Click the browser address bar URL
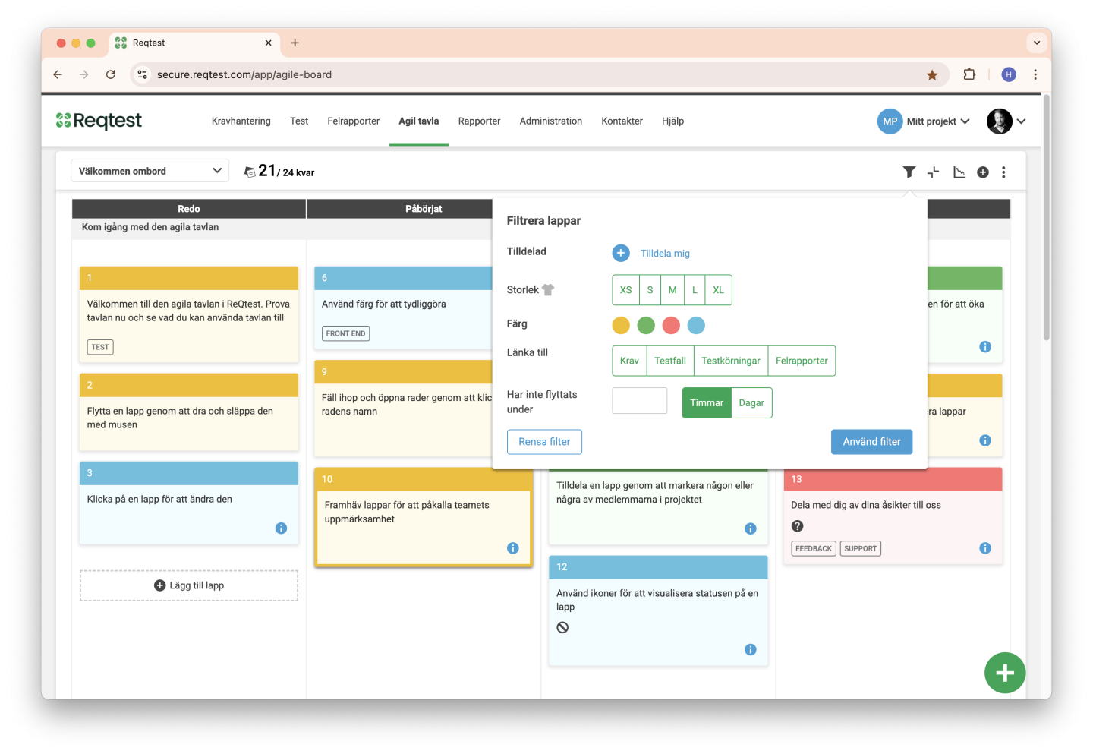Image resolution: width=1093 pixels, height=754 pixels. (244, 74)
